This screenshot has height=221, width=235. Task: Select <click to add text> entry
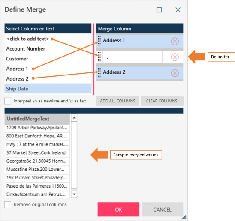28,39
